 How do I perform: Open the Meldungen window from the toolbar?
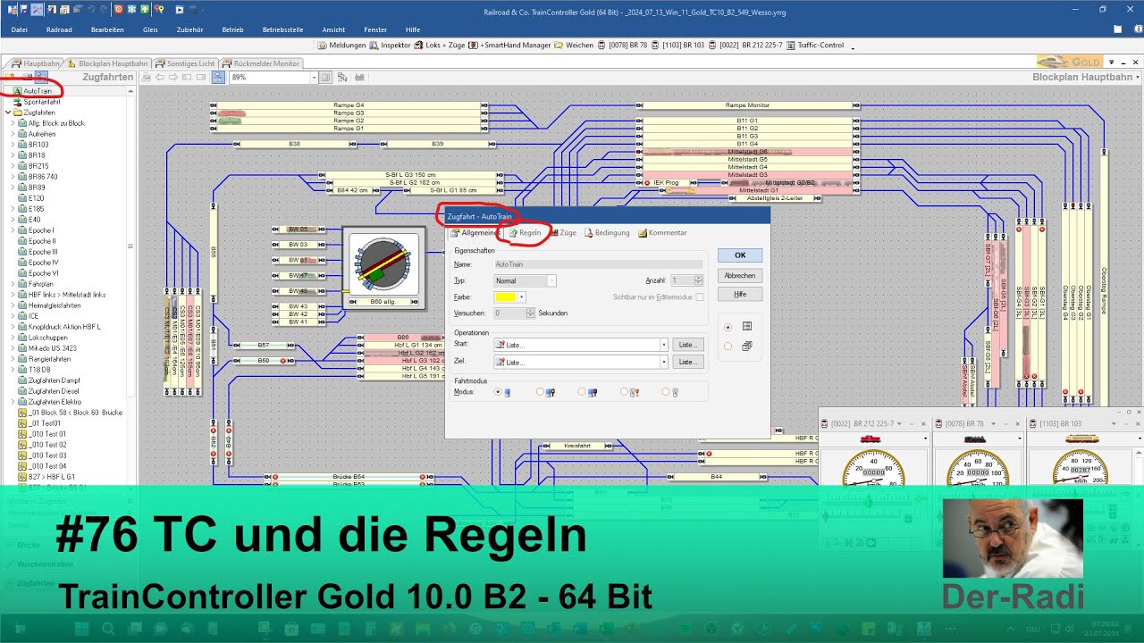point(341,45)
